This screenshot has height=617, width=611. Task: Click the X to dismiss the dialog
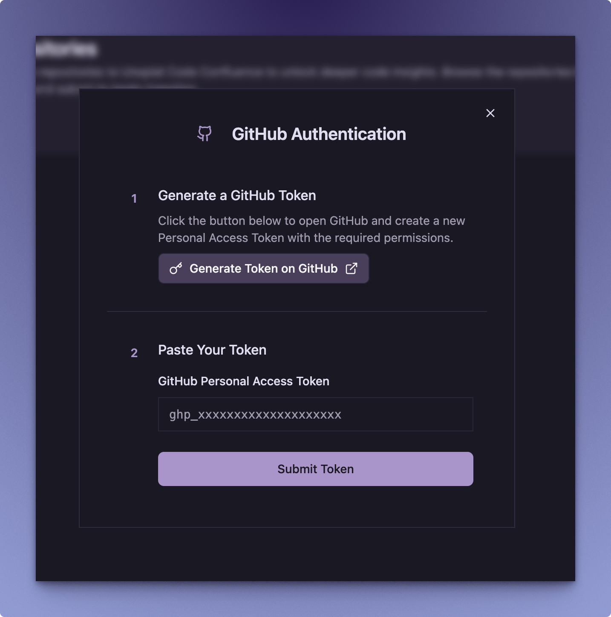490,113
